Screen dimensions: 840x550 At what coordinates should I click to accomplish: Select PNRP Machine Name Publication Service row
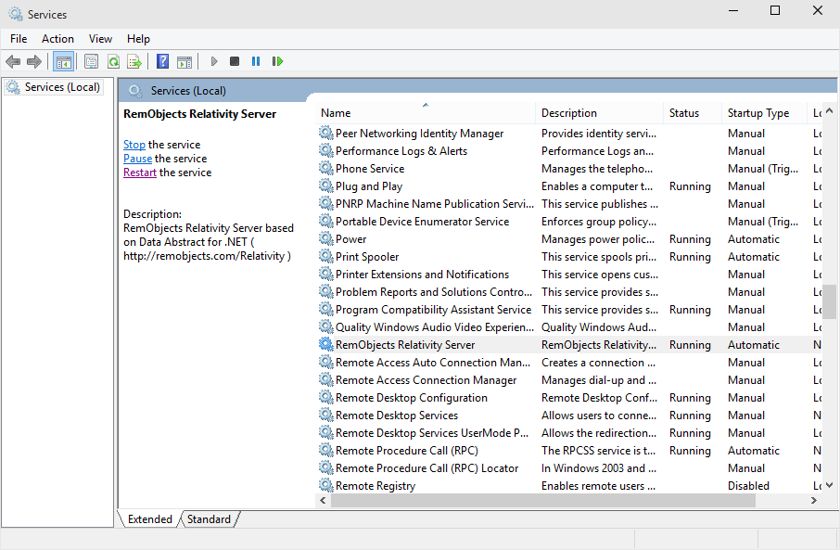[x=569, y=204]
